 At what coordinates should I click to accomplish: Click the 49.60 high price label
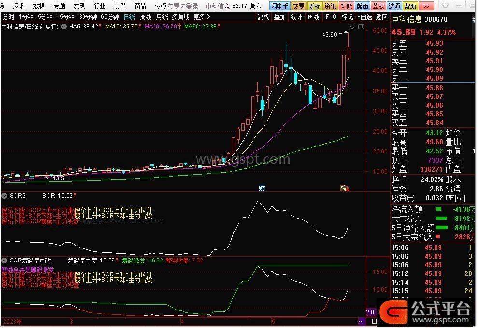[329, 35]
